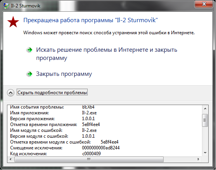Click the label Имя события проблемы:

click(x=37, y=107)
